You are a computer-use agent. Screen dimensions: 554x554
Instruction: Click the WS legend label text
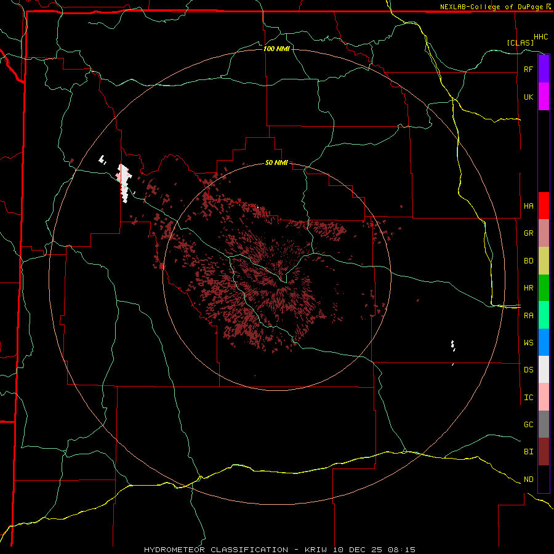(528, 343)
